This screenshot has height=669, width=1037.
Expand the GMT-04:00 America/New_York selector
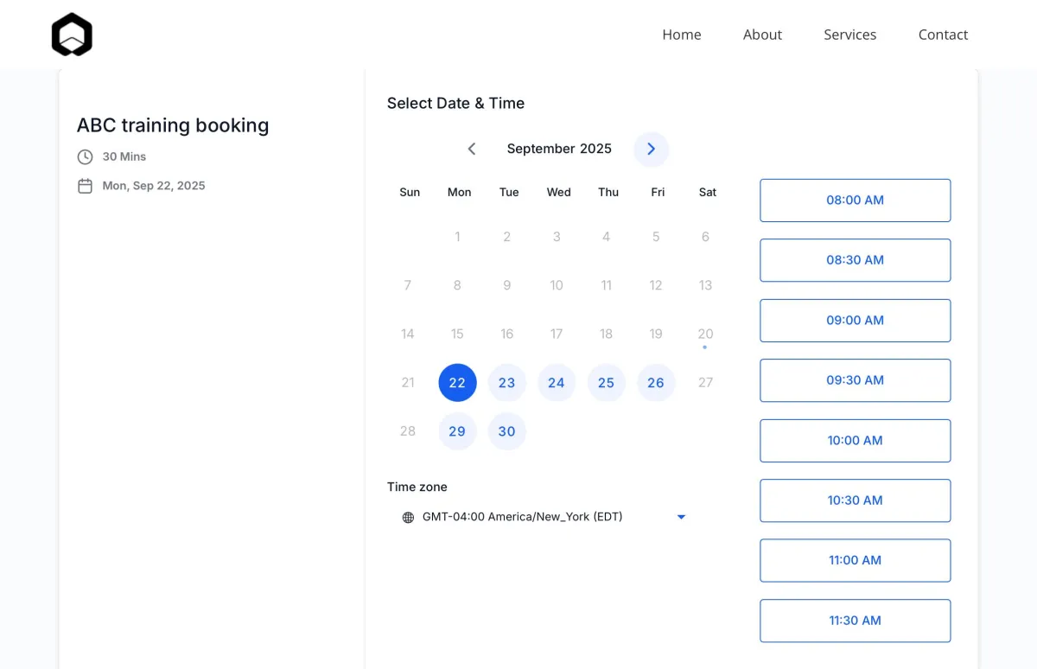pyautogui.click(x=523, y=517)
